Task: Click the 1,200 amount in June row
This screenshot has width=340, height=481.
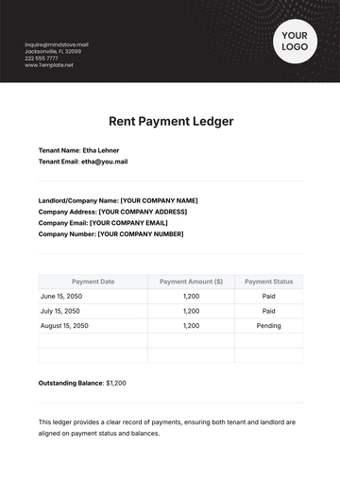Action: click(191, 297)
